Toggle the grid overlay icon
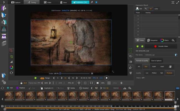The image size is (180, 111). 109,83
